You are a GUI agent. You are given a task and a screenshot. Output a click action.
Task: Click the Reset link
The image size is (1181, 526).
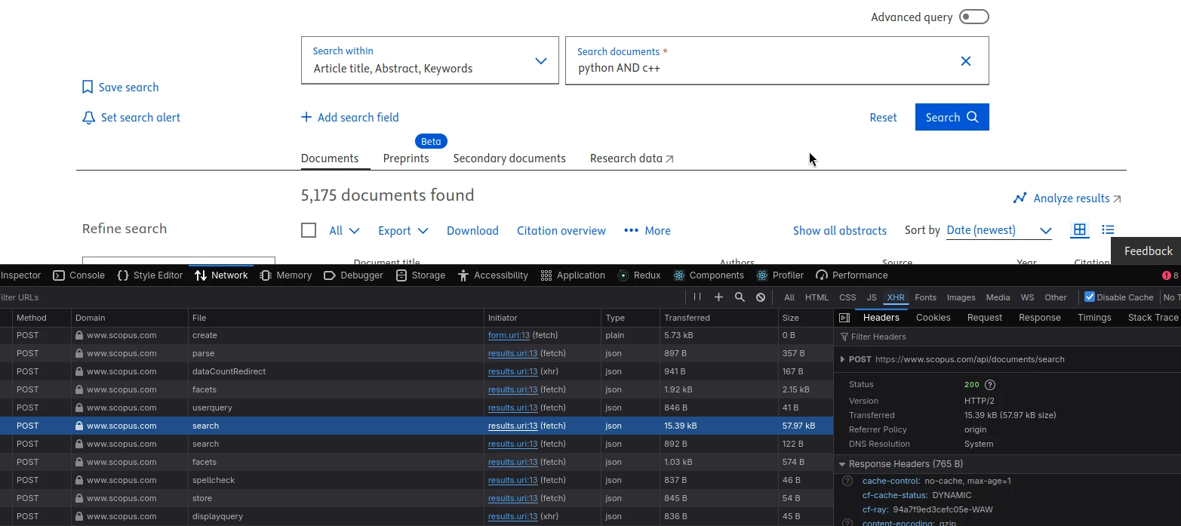pos(883,118)
